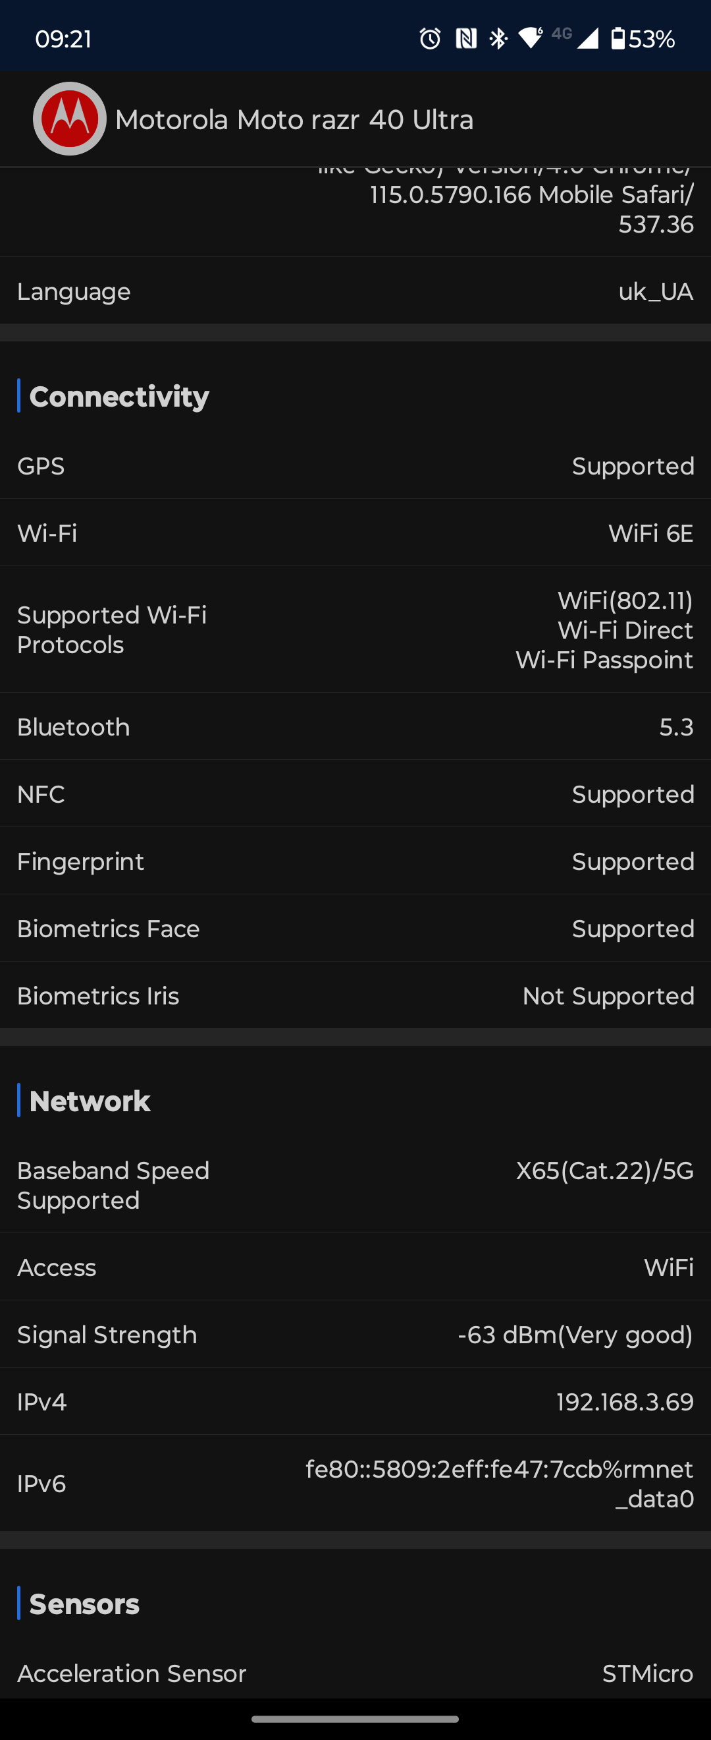Viewport: 711px width, 1740px height.
Task: Tap the Connectivity section header
Action: coord(119,396)
